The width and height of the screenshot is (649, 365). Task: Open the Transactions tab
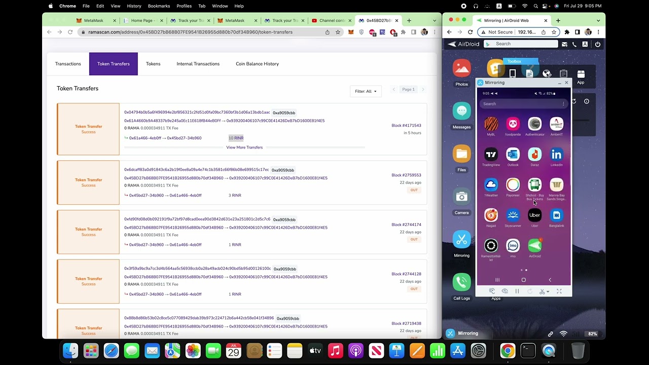[x=68, y=64]
